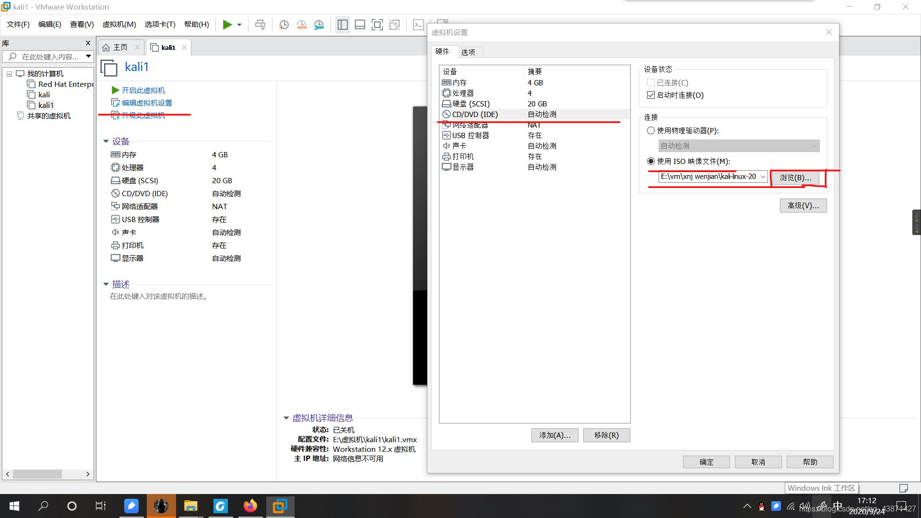Take a snapshot using the clock snapshot icon
The image size is (921, 518).
(x=284, y=24)
